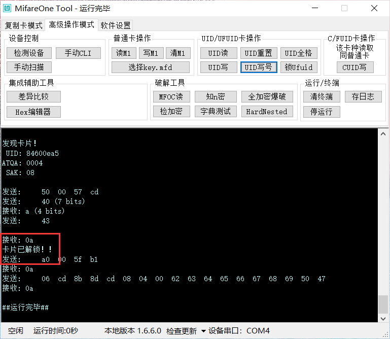Viewport: 390px width, 339px height.
Task: Click the 空闲 status indicator
Action: pos(15,331)
